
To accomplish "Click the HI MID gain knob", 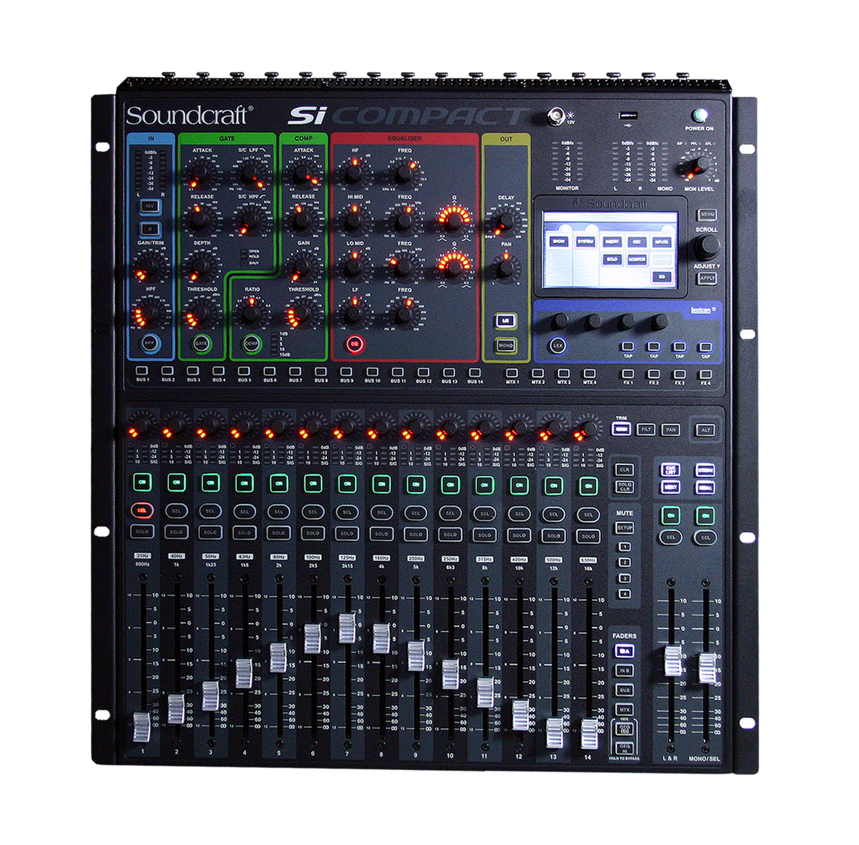I will 354,219.
